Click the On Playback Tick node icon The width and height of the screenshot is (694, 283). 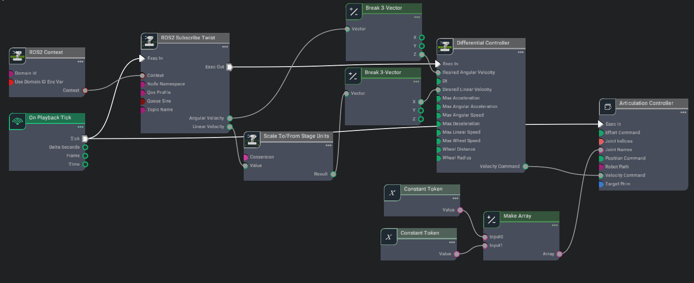17,121
